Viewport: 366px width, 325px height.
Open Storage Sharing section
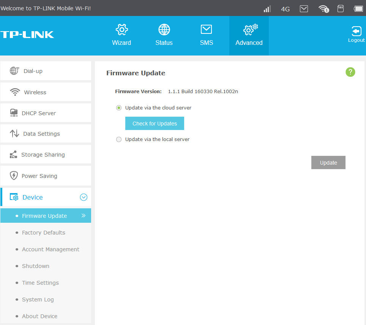(x=46, y=154)
